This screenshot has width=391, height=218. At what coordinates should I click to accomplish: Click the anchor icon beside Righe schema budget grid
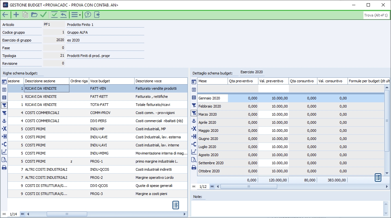[4, 121]
